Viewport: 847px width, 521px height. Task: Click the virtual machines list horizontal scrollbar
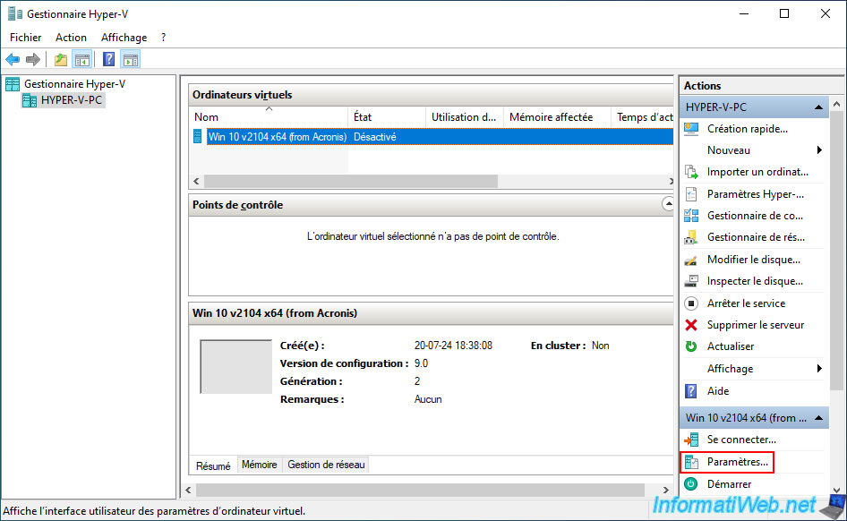[351, 182]
